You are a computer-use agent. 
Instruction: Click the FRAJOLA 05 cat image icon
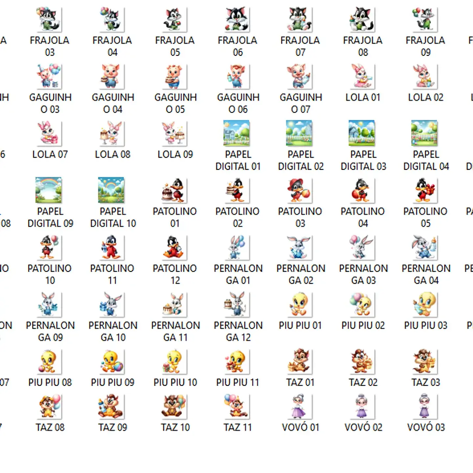(175, 19)
